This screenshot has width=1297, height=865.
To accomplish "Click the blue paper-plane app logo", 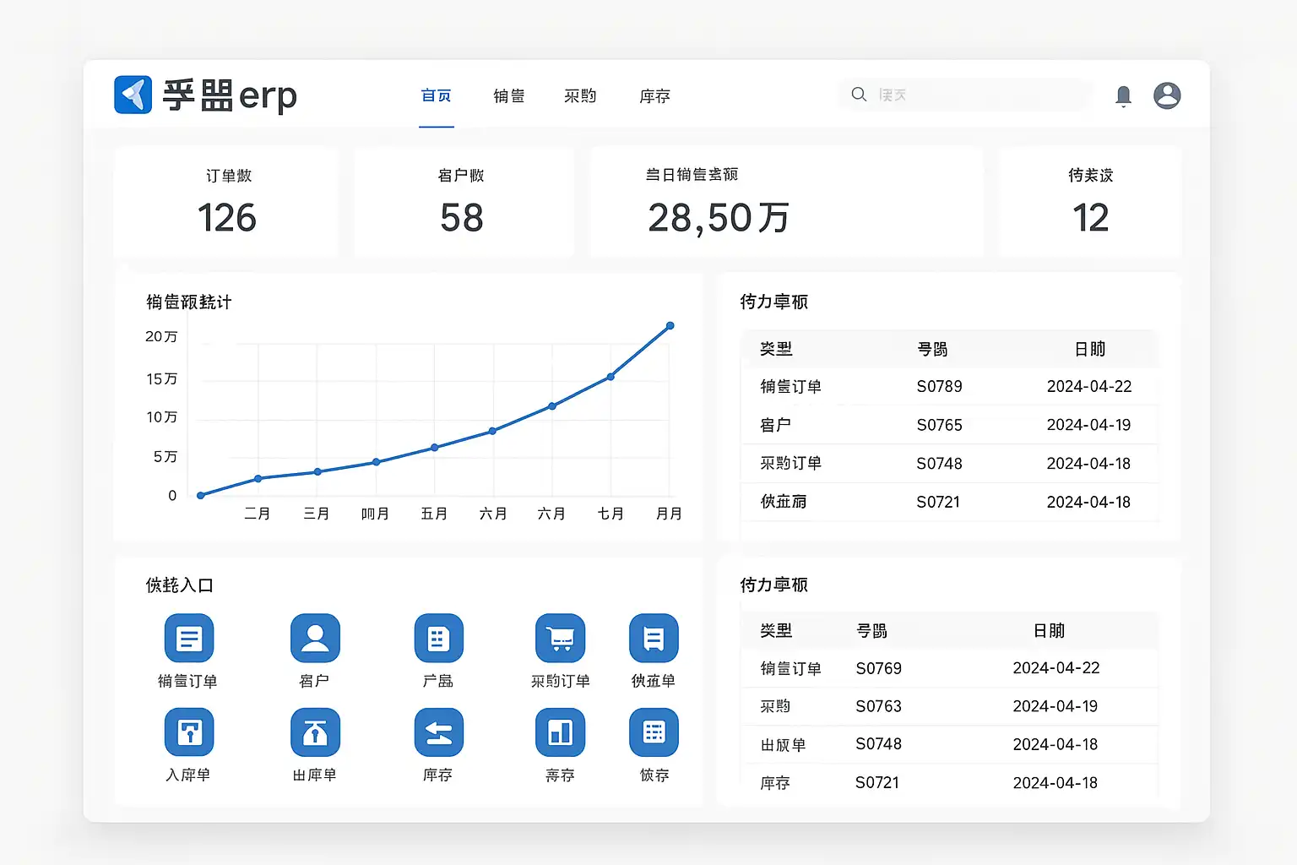I will (x=133, y=95).
